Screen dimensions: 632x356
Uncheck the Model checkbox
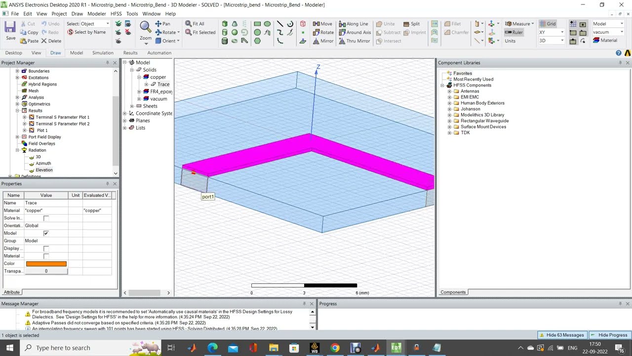point(46,233)
